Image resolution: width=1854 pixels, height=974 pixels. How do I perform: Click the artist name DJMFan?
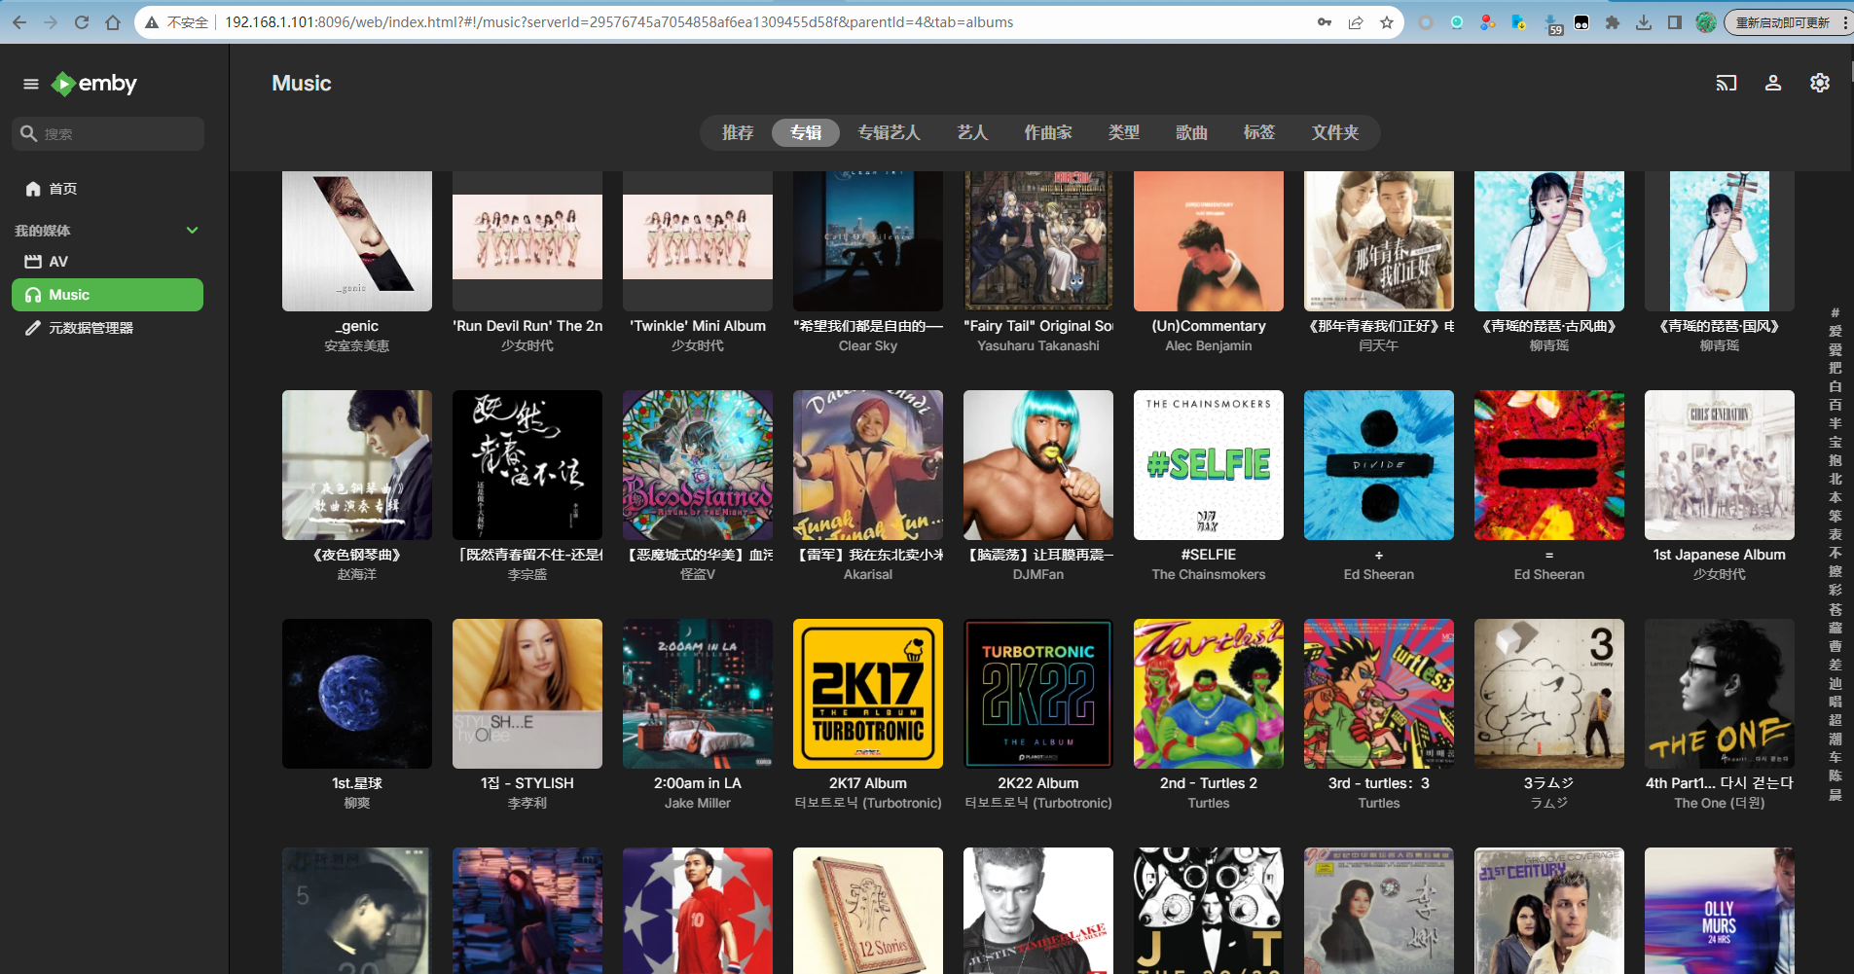tap(1038, 574)
